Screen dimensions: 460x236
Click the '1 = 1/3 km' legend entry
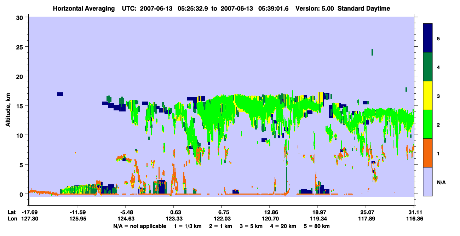click(188, 226)
